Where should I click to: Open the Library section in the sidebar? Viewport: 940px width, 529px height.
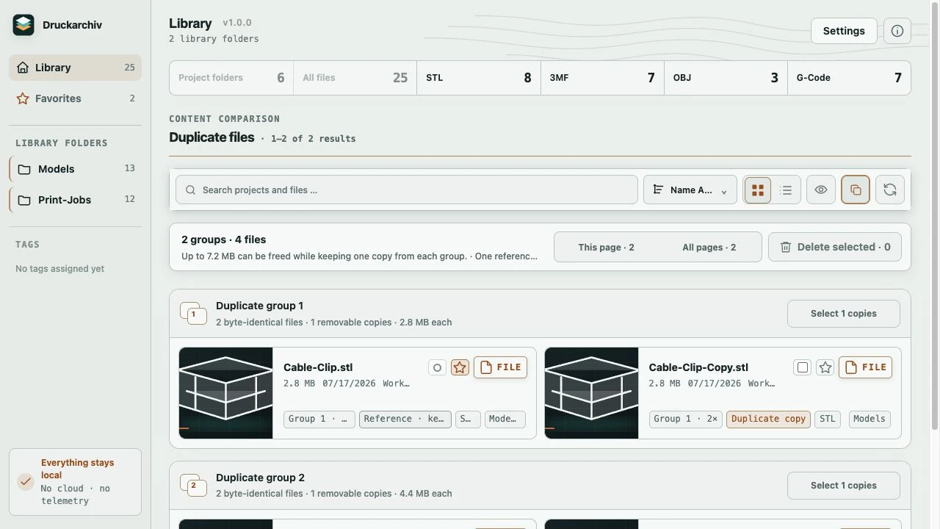pos(75,68)
